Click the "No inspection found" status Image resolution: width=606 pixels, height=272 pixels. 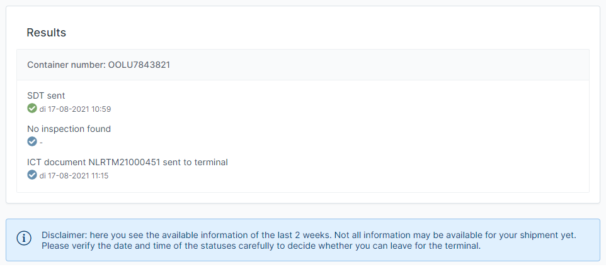coord(69,129)
